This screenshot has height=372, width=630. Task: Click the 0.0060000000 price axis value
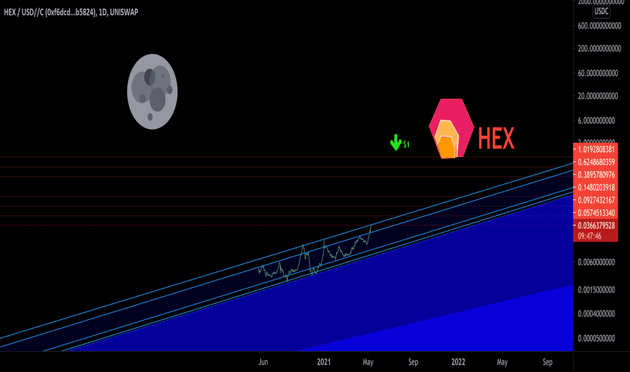[x=596, y=262]
